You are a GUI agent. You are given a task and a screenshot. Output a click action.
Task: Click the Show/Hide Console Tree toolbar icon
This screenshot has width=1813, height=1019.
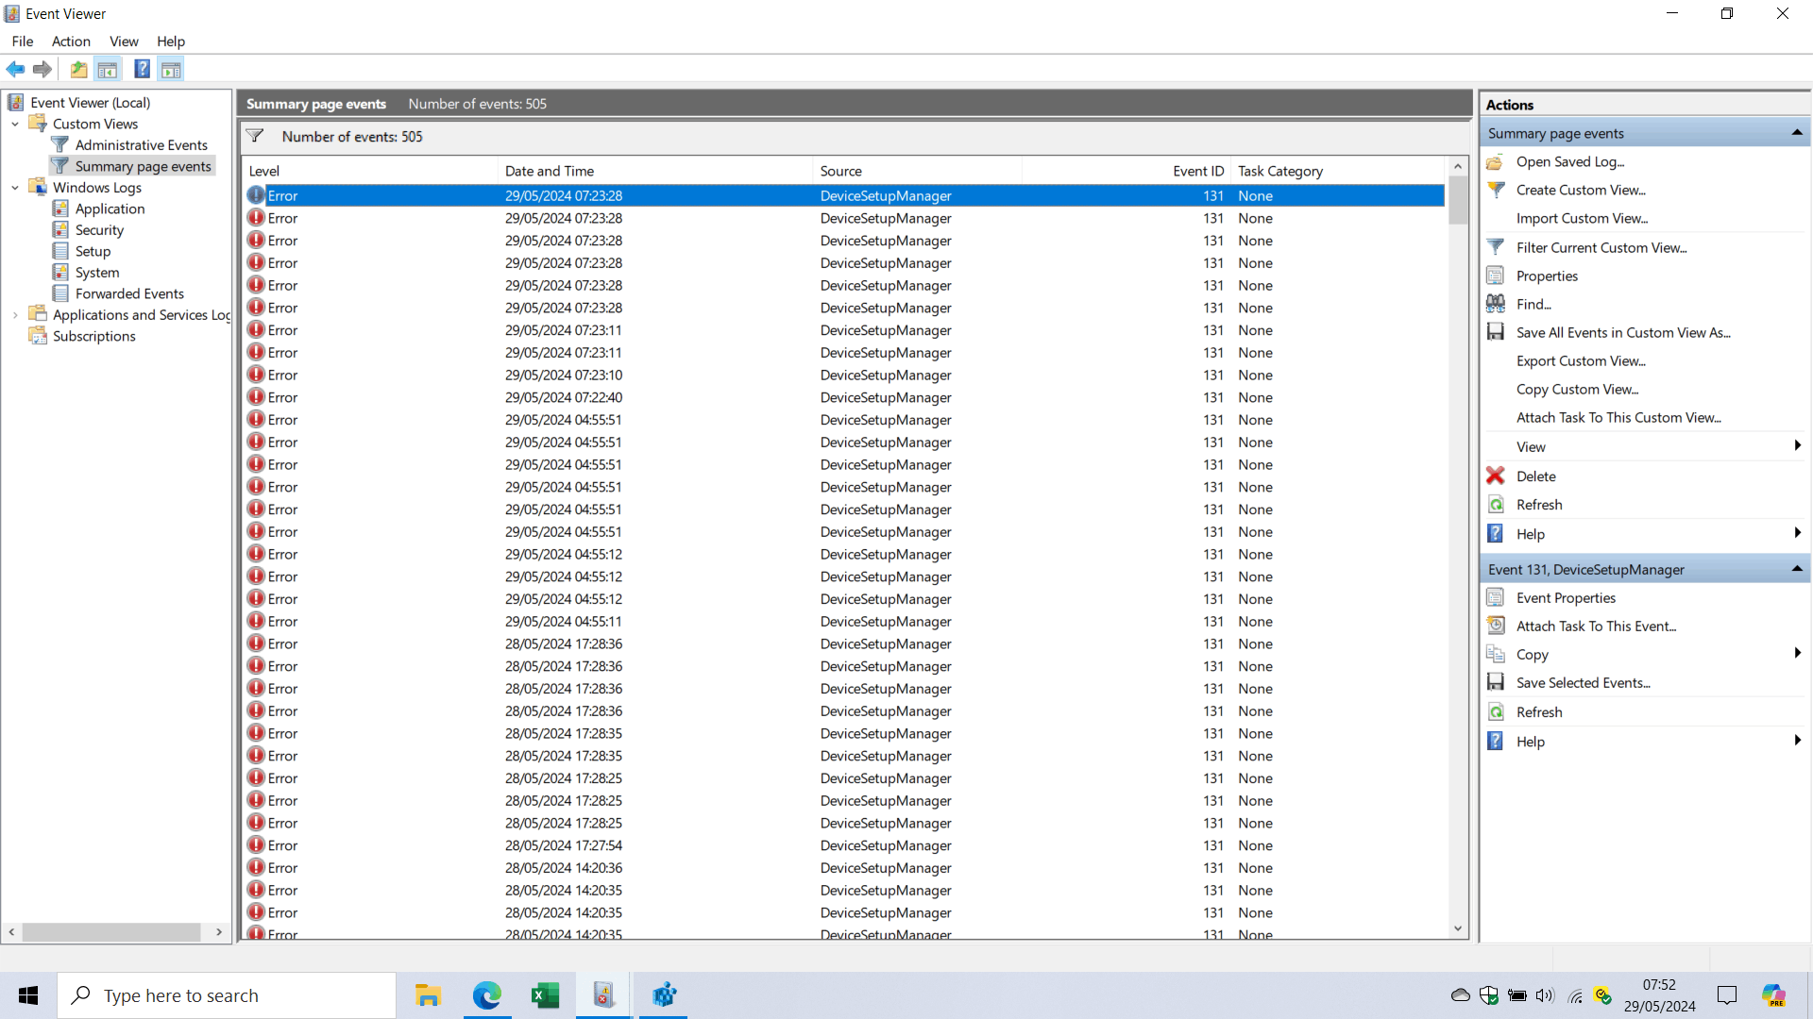click(x=108, y=69)
